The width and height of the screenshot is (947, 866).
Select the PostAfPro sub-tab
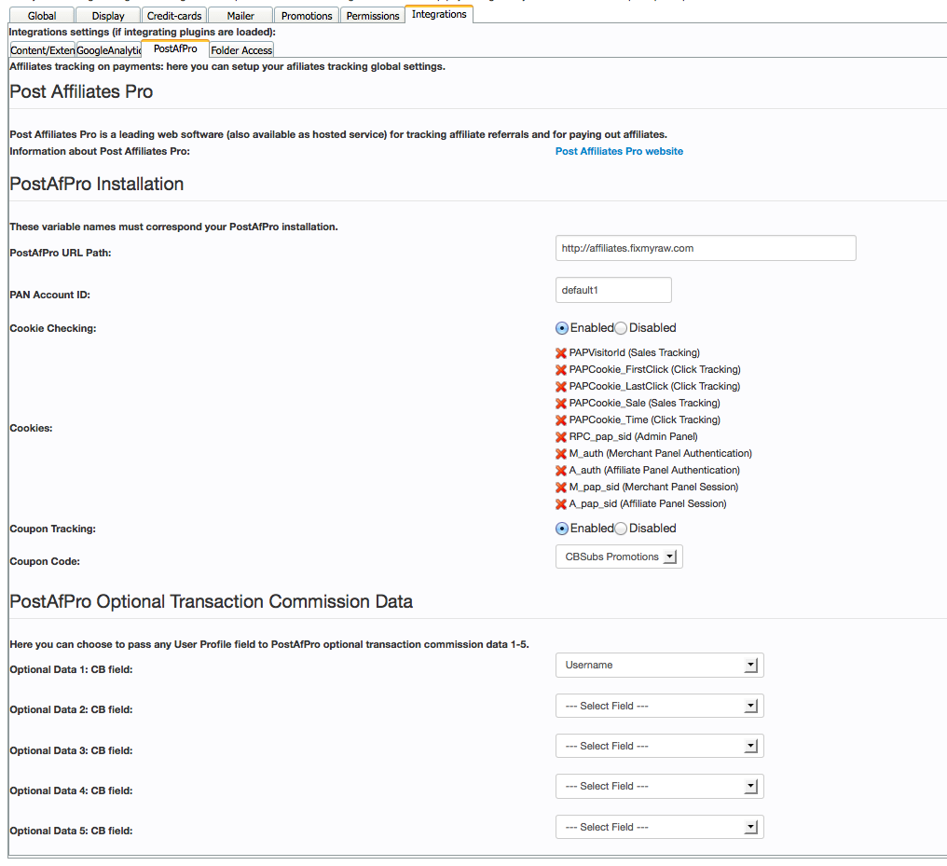click(175, 48)
